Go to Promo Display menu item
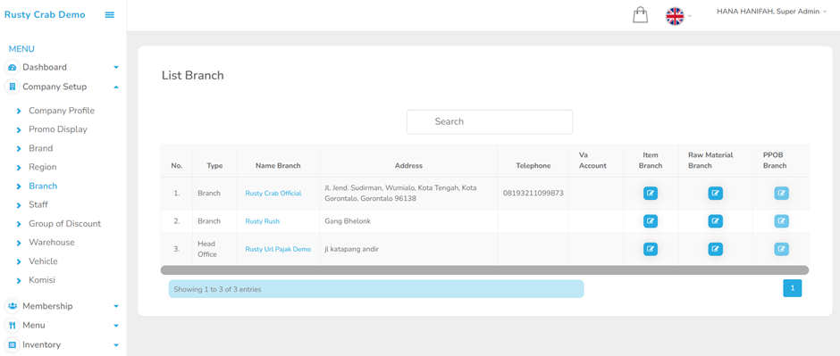 click(58, 129)
